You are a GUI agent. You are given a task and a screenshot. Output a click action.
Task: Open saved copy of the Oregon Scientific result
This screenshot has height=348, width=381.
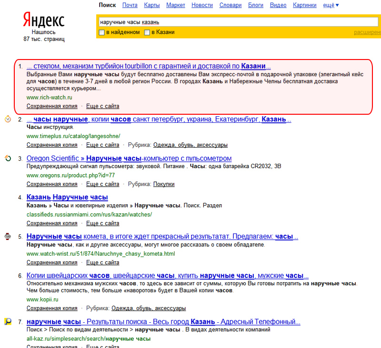52,184
